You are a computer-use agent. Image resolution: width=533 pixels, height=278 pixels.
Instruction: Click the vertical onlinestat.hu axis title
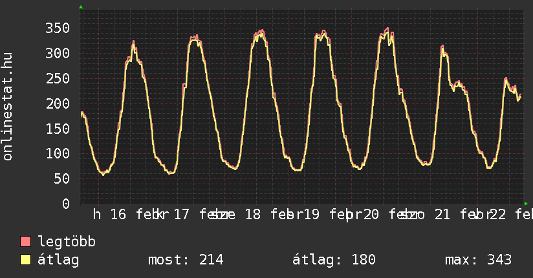point(8,107)
